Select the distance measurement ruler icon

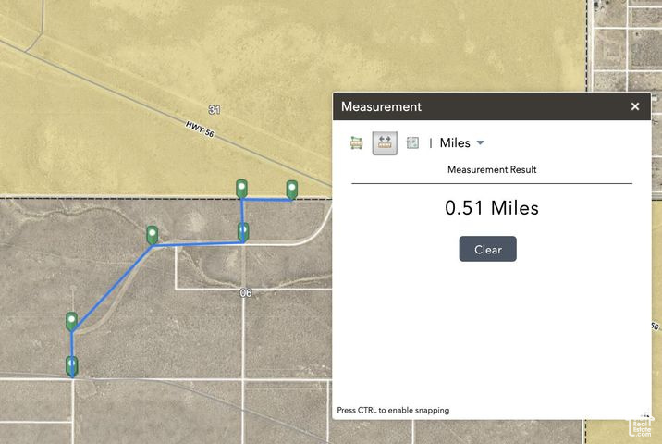coord(385,142)
